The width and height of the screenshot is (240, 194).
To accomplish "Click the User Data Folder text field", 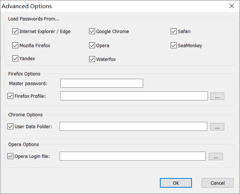I will point(133,127).
